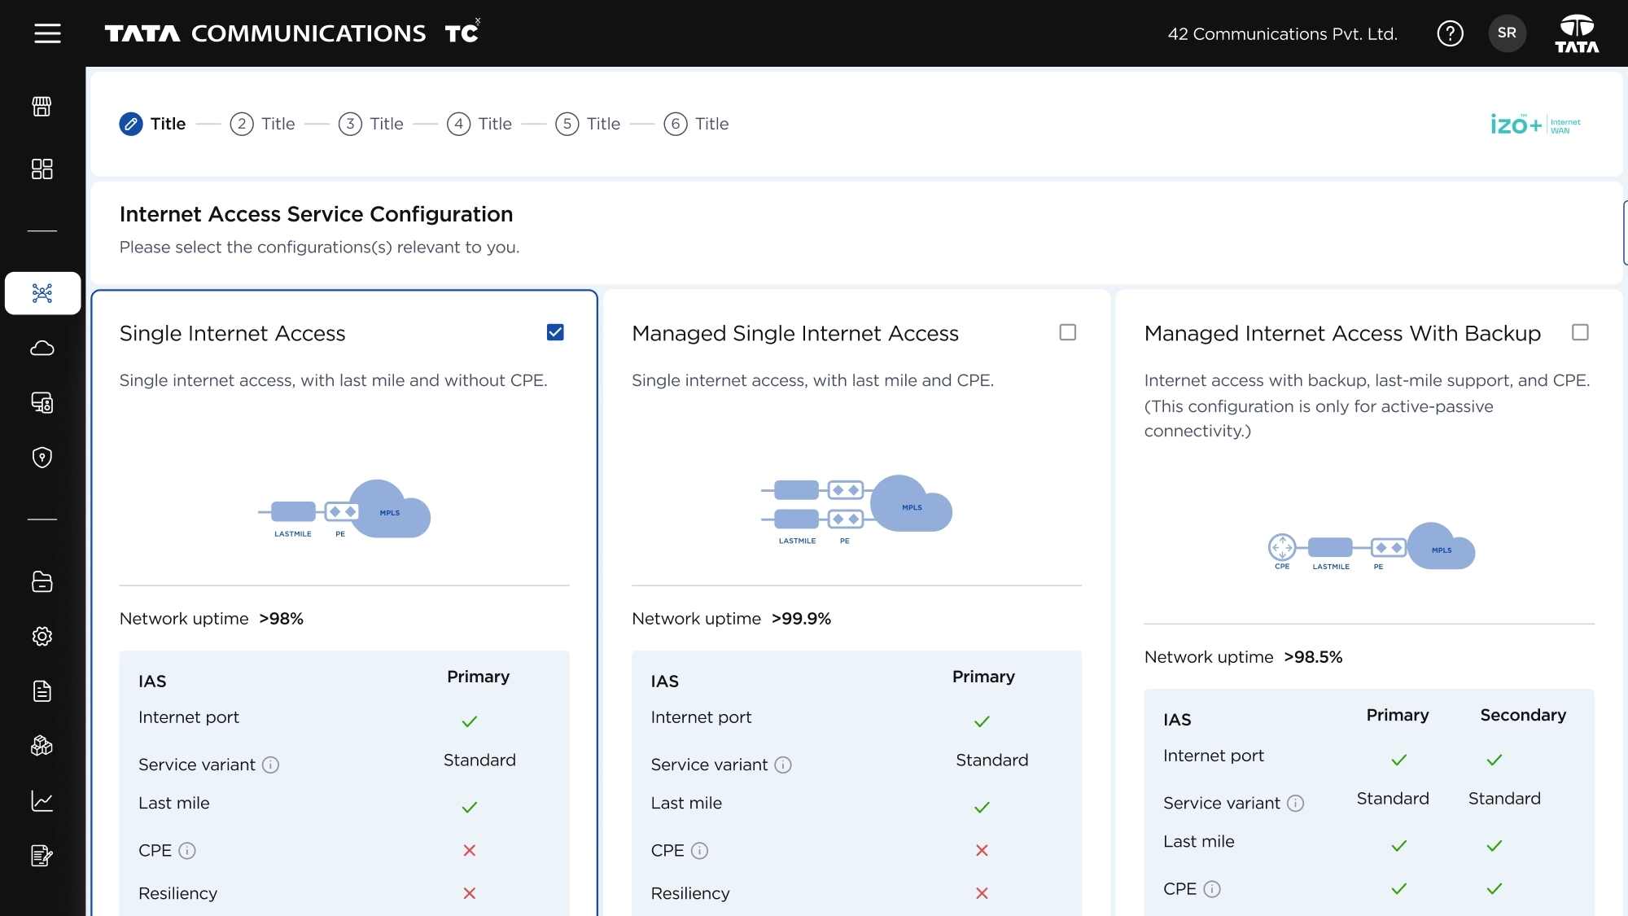The width and height of the screenshot is (1628, 916).
Task: Open the folder icon in sidebar
Action: (x=42, y=581)
